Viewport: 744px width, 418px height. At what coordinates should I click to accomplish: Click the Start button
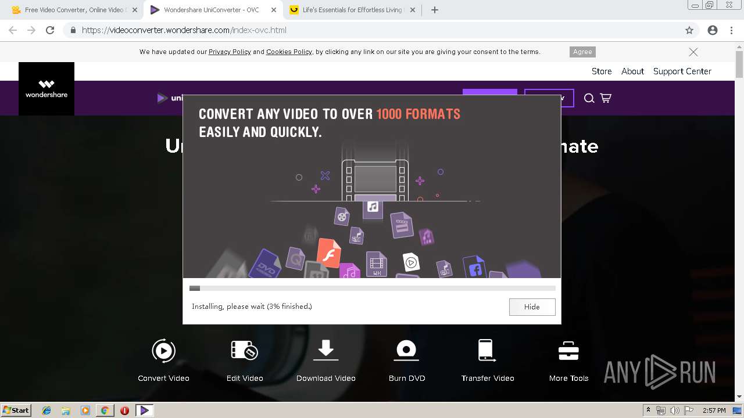(16, 410)
